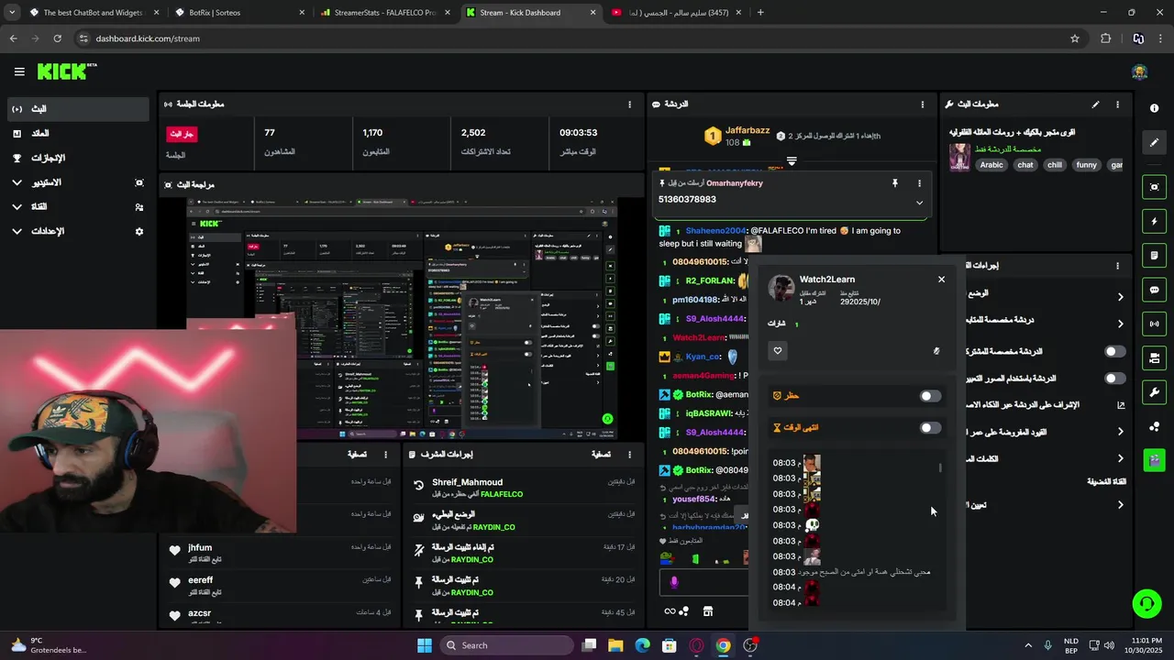Click the chat bubble icon in the right rail
1174x660 pixels.
(1154, 290)
